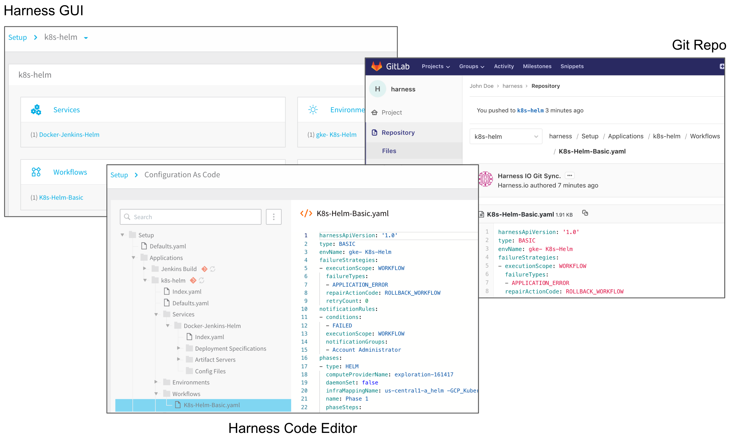Click the harness project name in GitLab sidebar
The height and width of the screenshot is (440, 729).
(403, 89)
